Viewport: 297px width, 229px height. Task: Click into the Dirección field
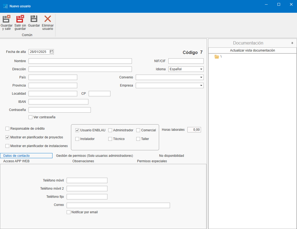click(80, 69)
